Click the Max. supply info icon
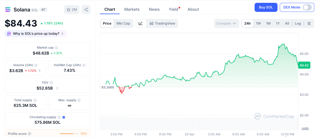The width and height of the screenshot is (318, 137). coord(79,100)
